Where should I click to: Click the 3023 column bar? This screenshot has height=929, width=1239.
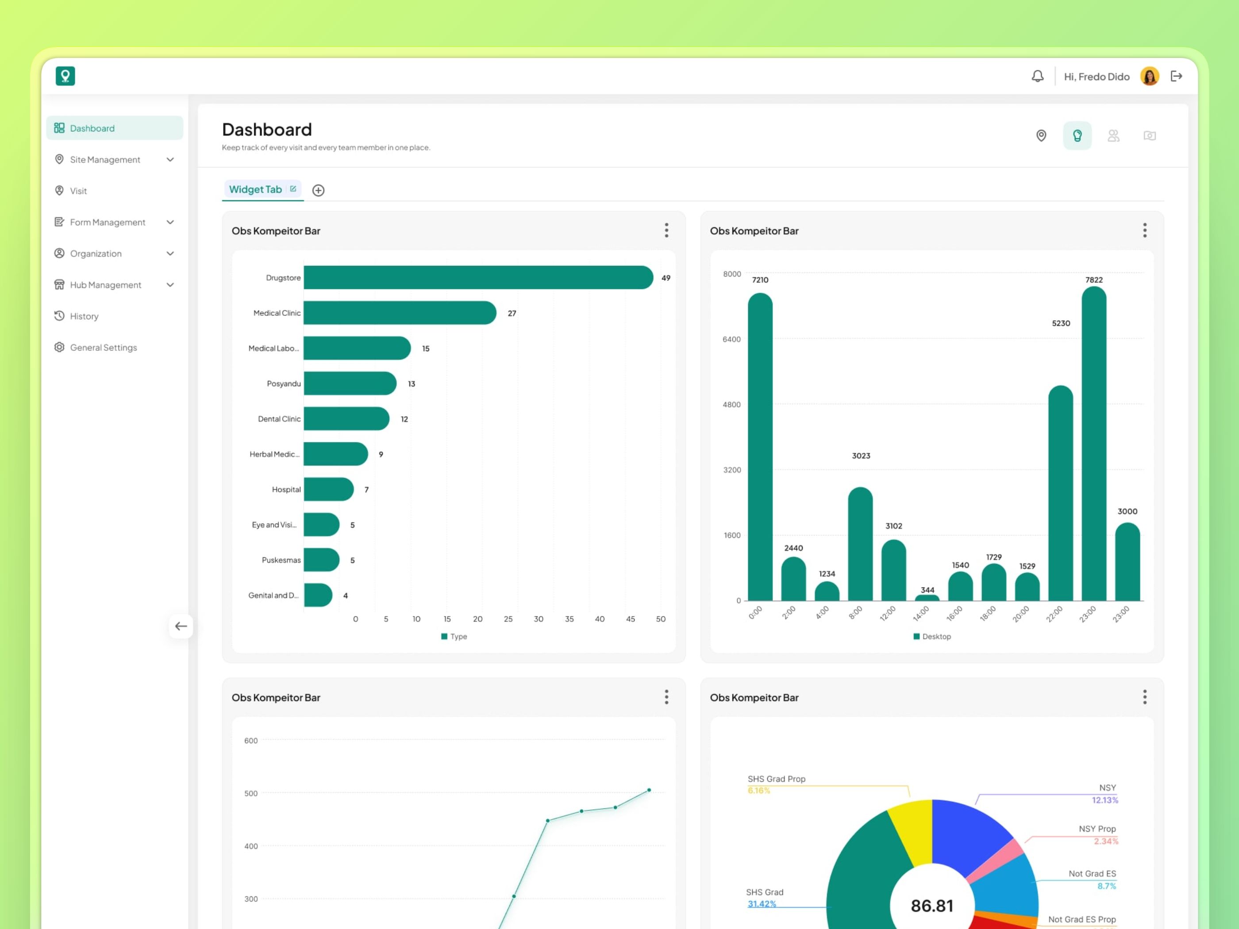(x=860, y=544)
